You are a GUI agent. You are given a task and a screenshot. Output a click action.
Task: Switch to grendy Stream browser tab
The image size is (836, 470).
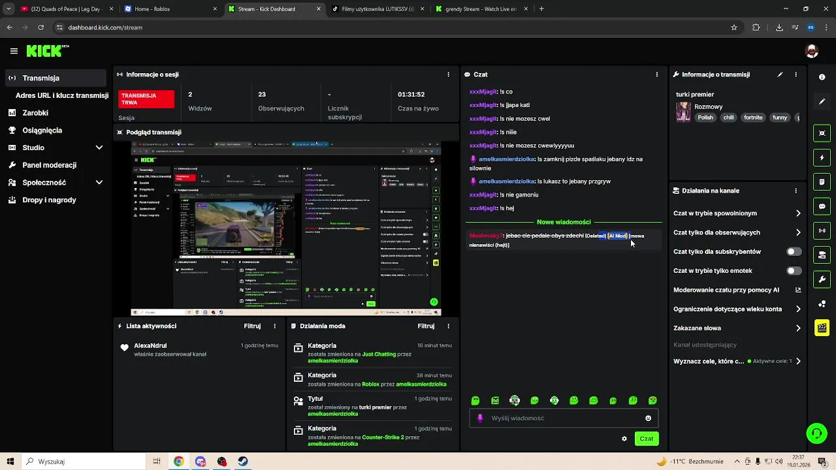point(481,9)
